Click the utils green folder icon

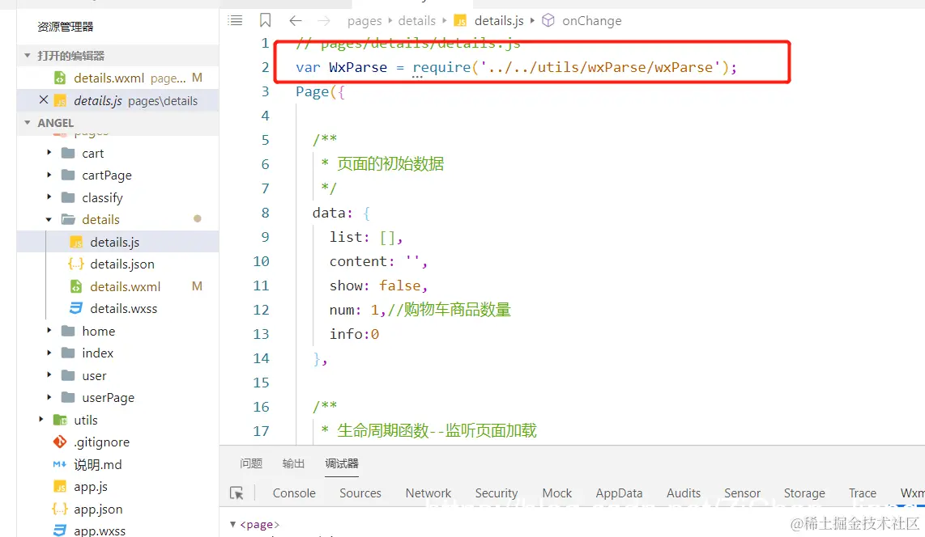[x=60, y=420]
